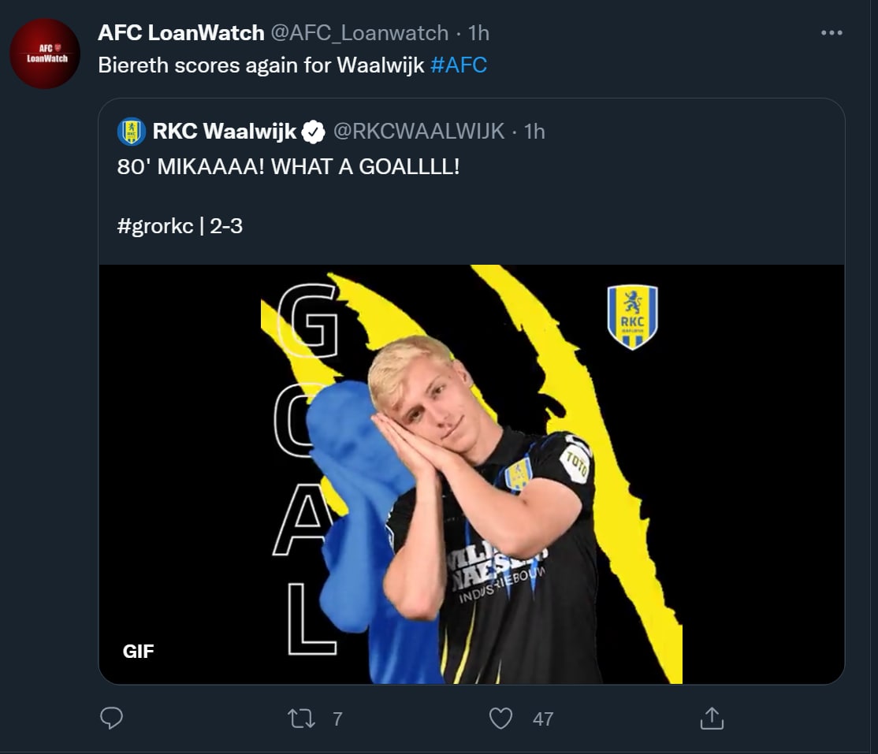This screenshot has height=754, width=878.
Task: Click the RKC Waalwijk name in quoted tweet
Action: 224,132
